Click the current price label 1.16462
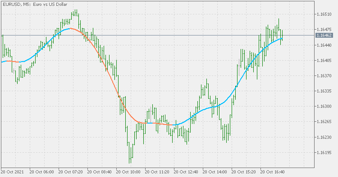The image size is (338, 177). (324, 35)
